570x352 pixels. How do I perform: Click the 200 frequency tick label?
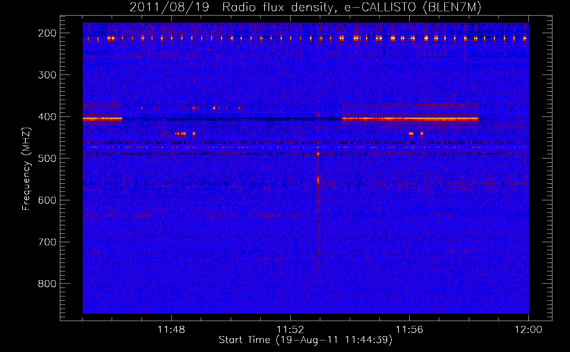[x=47, y=33]
